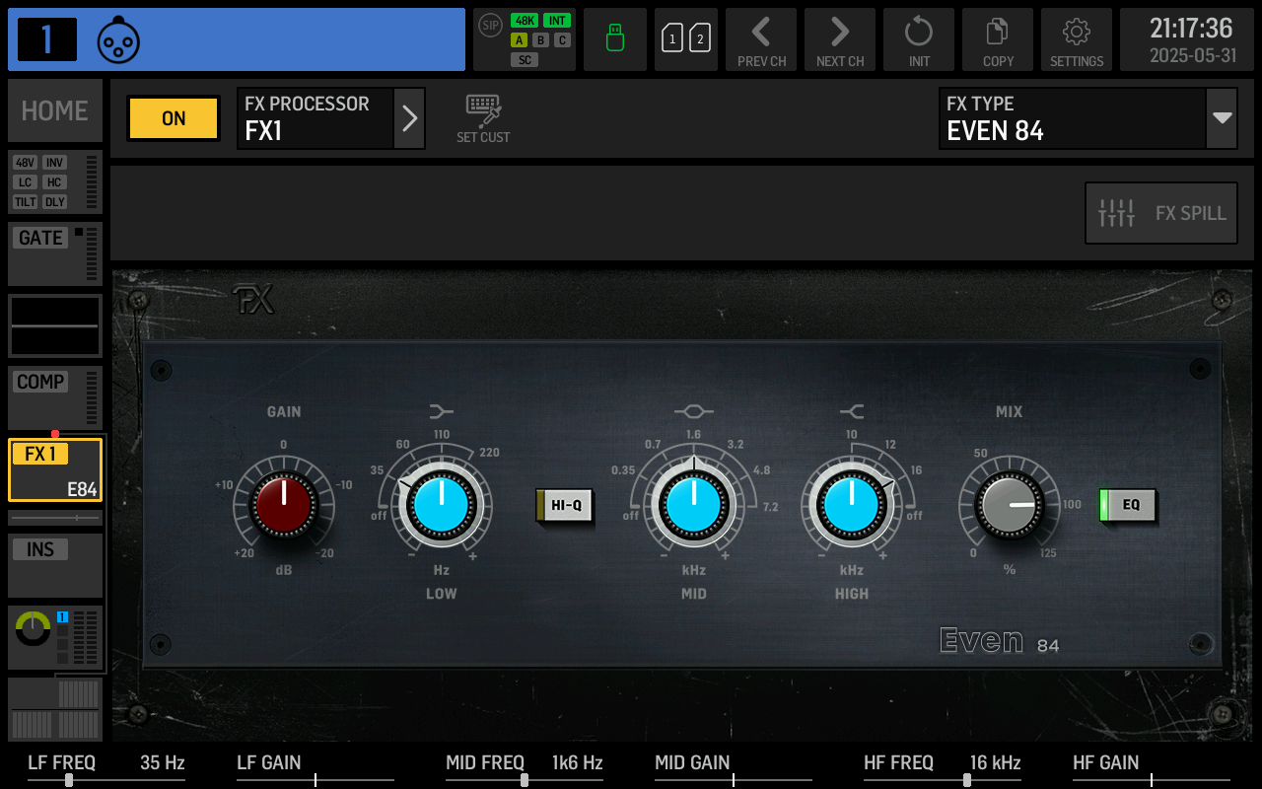Click the HOME button

[x=55, y=110]
